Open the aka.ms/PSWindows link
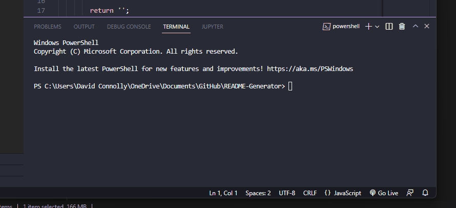The width and height of the screenshot is (456, 208). pos(310,69)
